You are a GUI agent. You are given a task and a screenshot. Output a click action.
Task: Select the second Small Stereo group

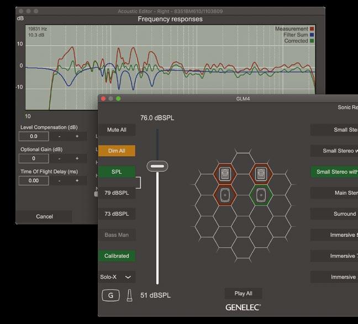pos(334,151)
